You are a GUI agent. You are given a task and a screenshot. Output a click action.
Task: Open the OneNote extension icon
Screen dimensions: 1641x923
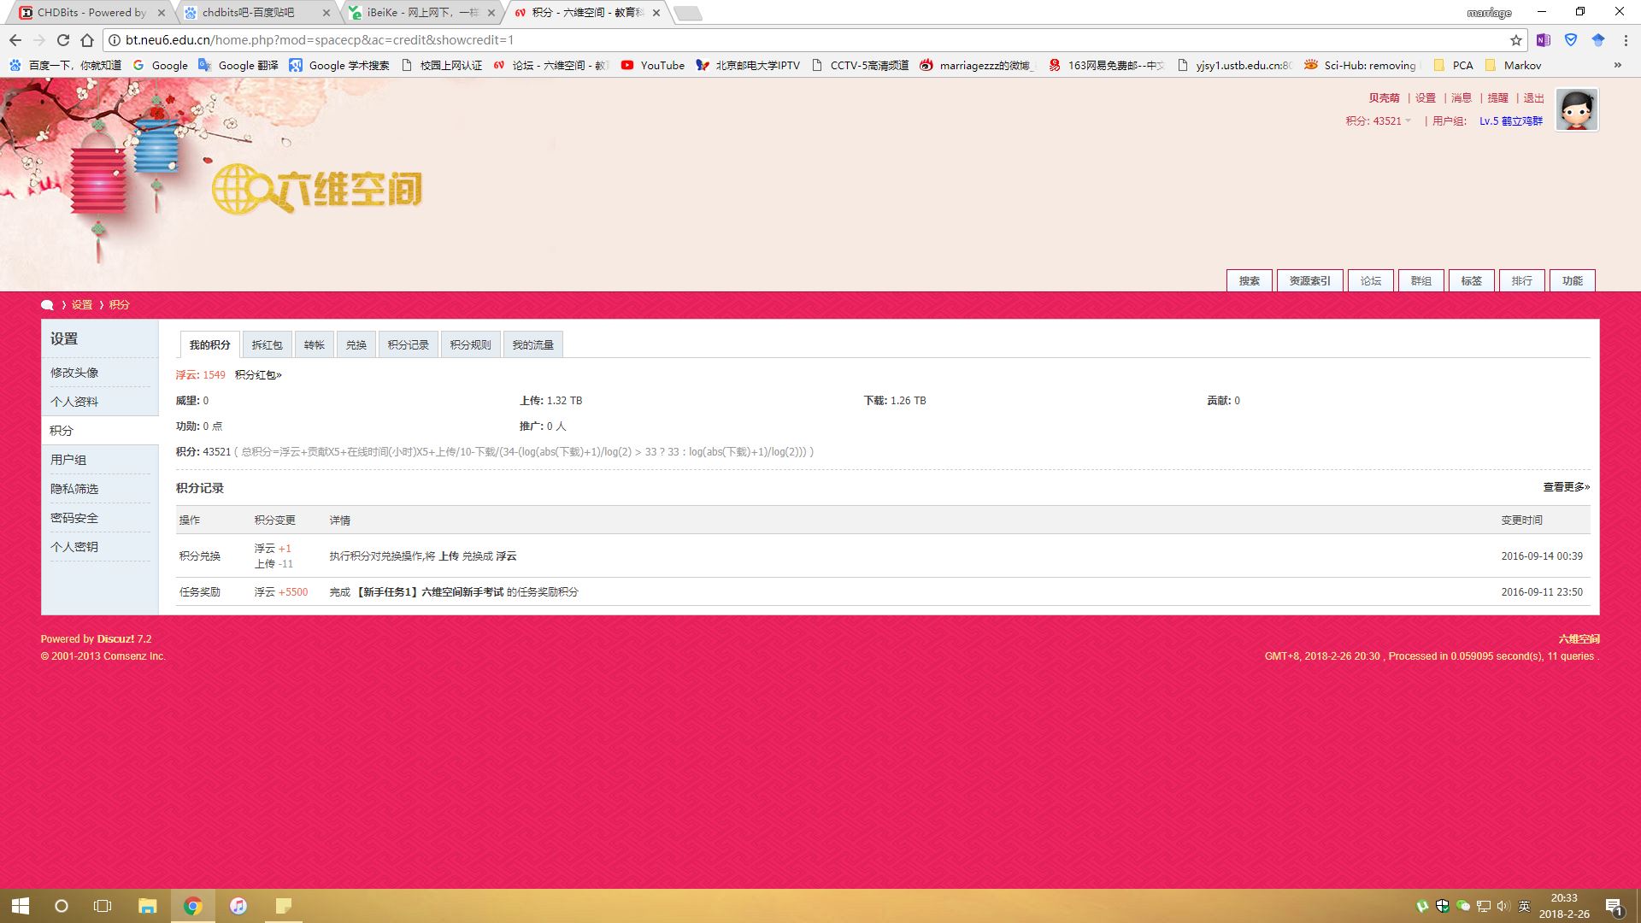1543,40
